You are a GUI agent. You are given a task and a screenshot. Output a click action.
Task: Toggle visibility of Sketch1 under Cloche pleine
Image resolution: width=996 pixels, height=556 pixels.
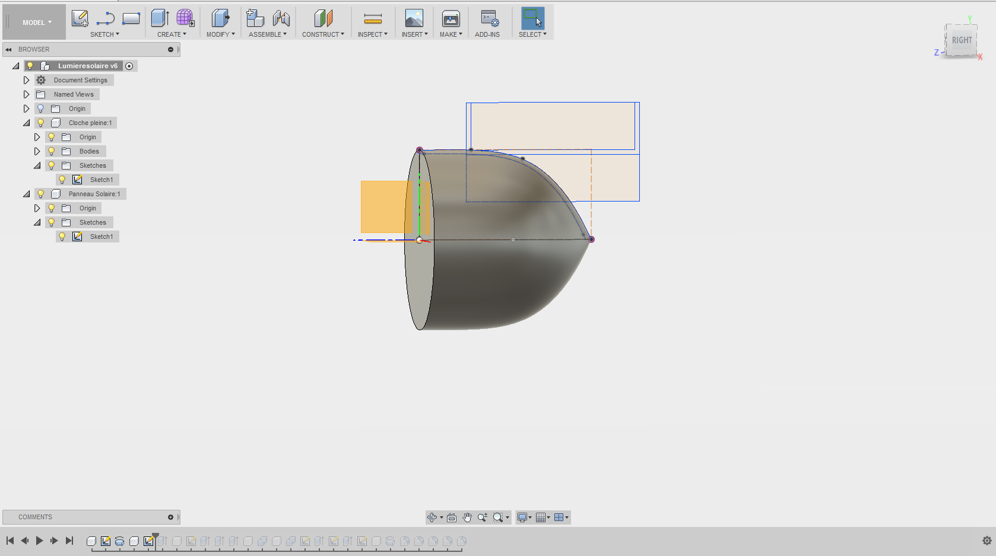62,180
